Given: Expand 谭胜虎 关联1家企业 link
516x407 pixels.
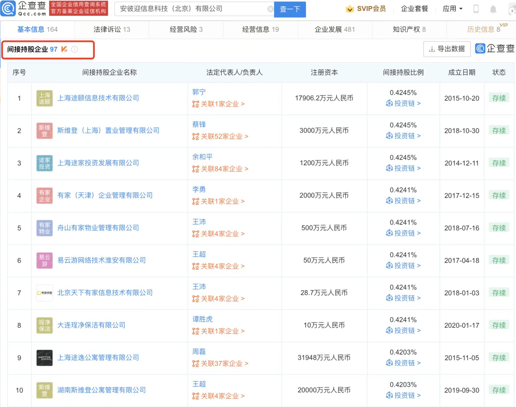Looking at the screenshot, I should (218, 331).
